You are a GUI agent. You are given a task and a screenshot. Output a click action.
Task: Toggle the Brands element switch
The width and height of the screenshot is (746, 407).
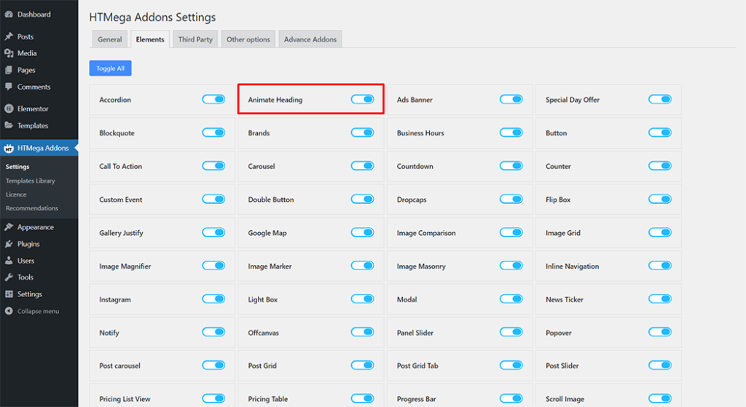click(x=363, y=133)
